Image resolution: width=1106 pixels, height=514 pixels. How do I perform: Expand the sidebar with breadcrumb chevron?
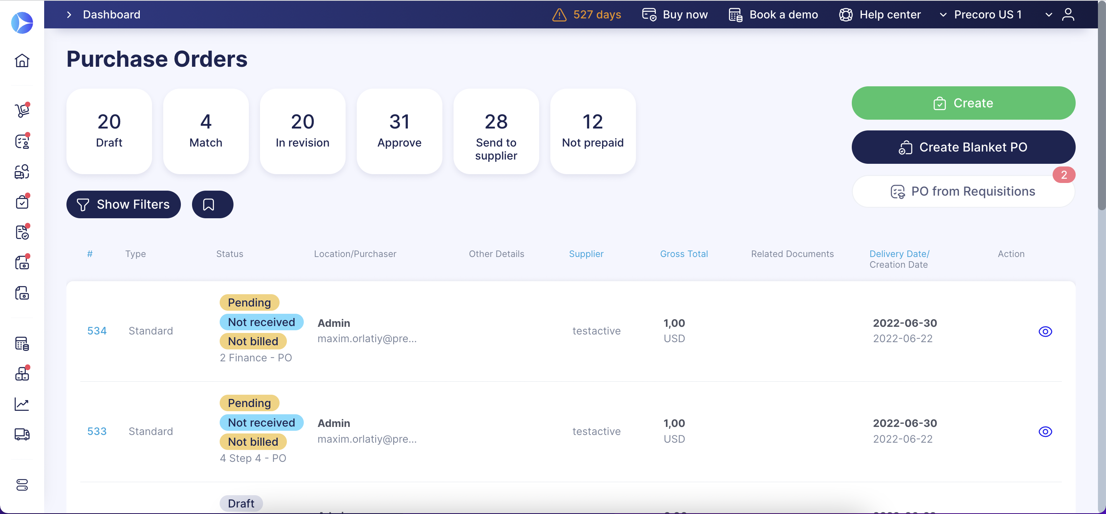(x=69, y=15)
